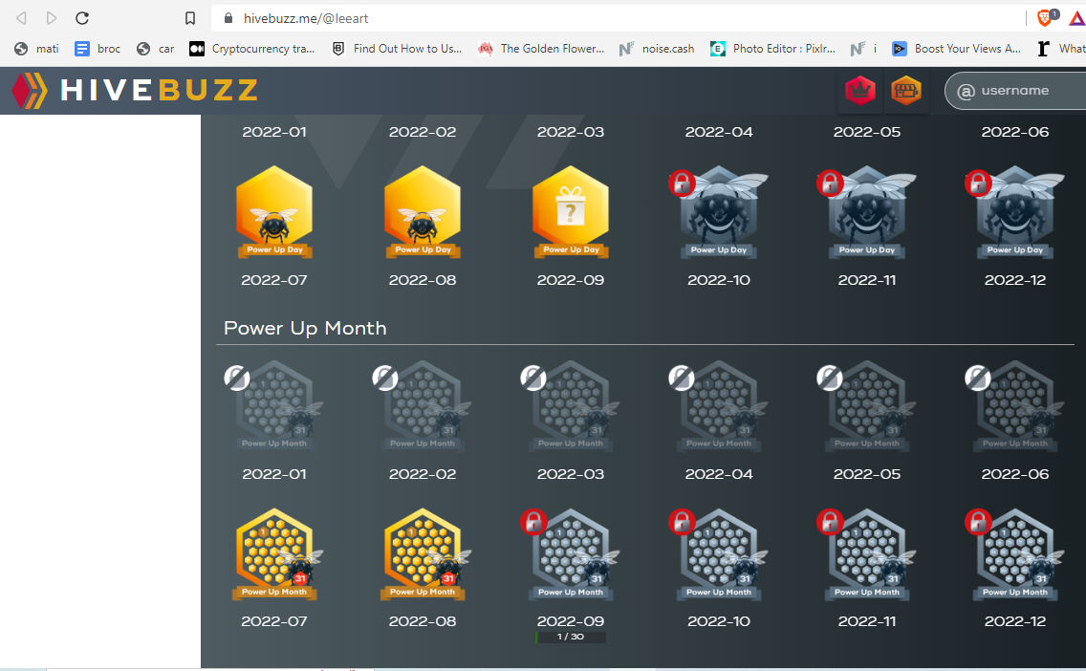
Task: Click the locked 2022-11 Power Up Day badge
Action: (x=867, y=212)
